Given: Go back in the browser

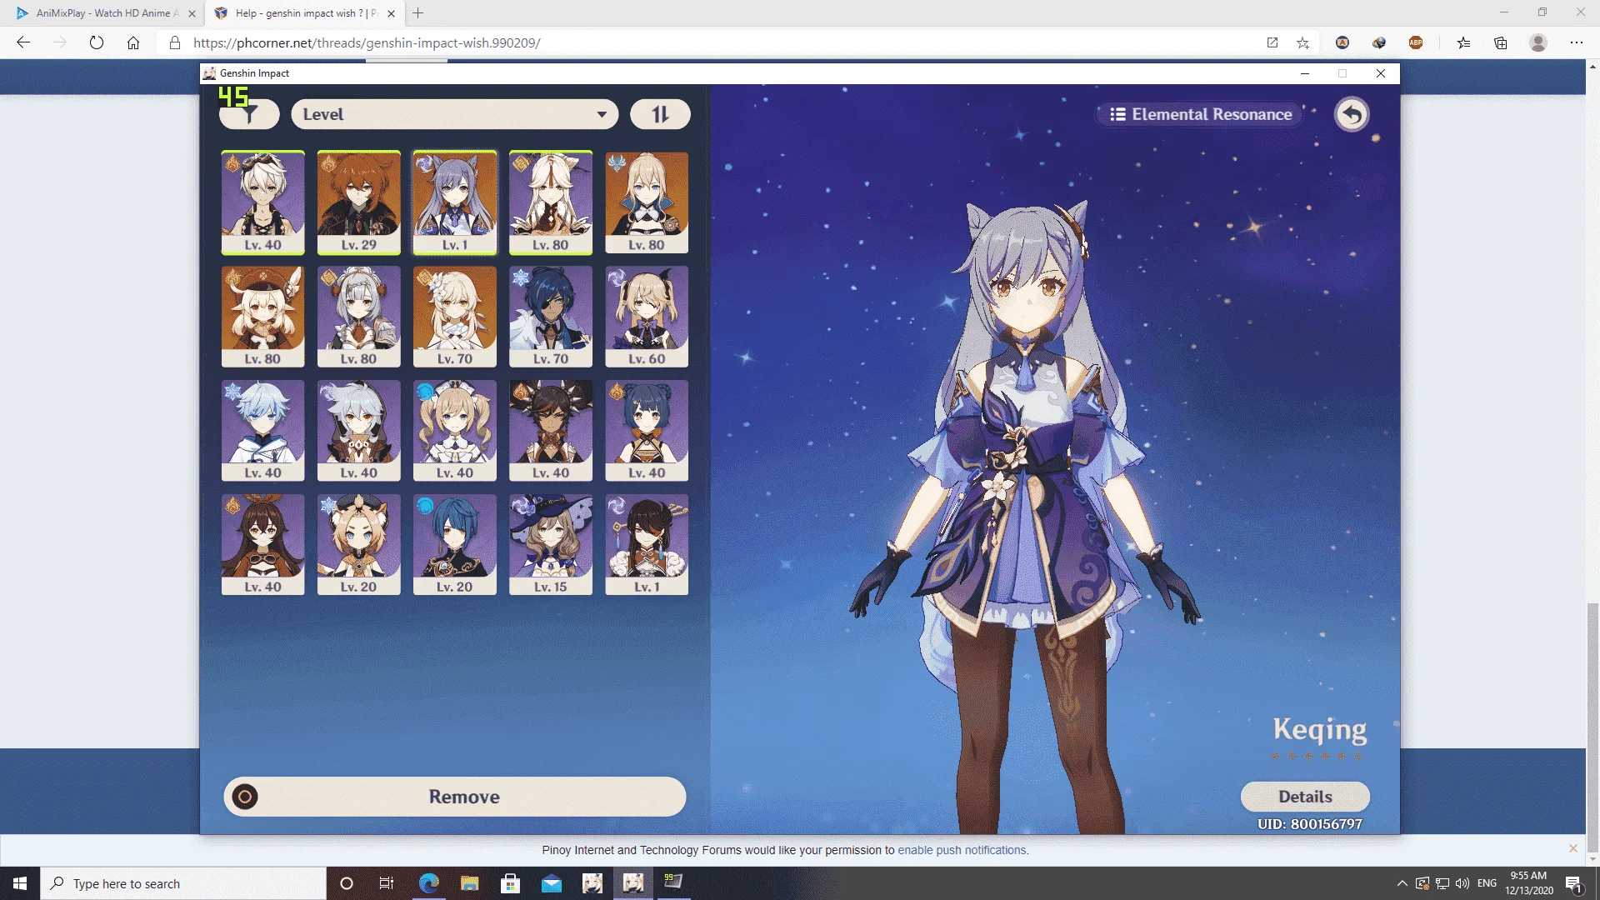Looking at the screenshot, I should tap(23, 42).
